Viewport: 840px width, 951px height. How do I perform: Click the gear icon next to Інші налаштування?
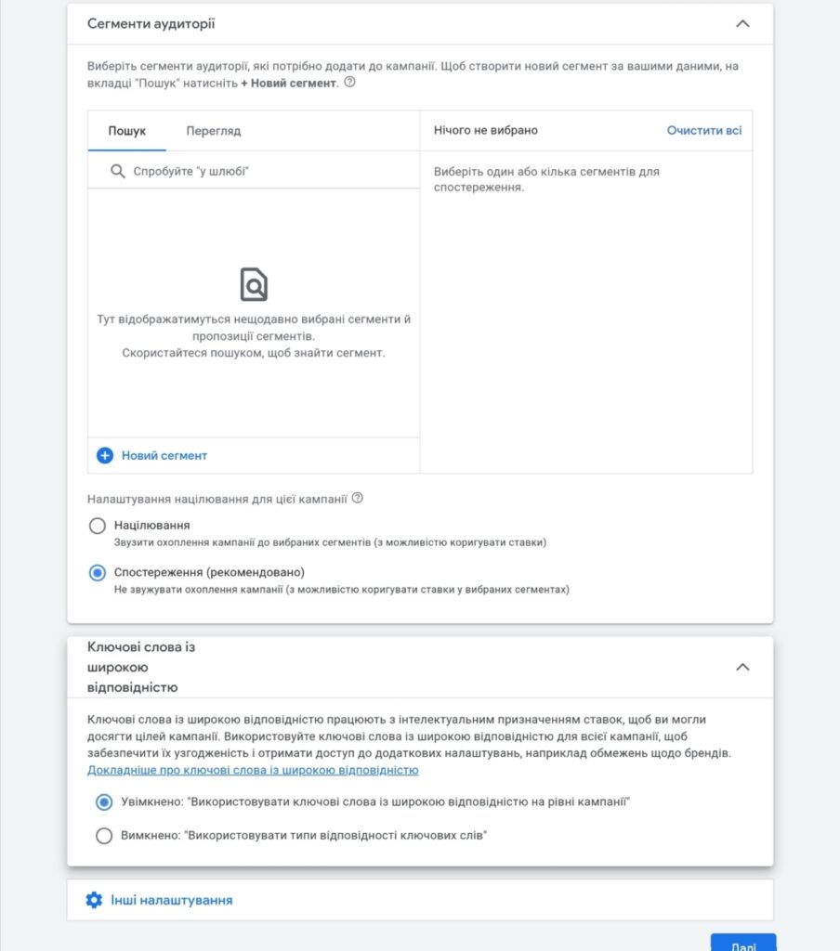click(x=91, y=899)
